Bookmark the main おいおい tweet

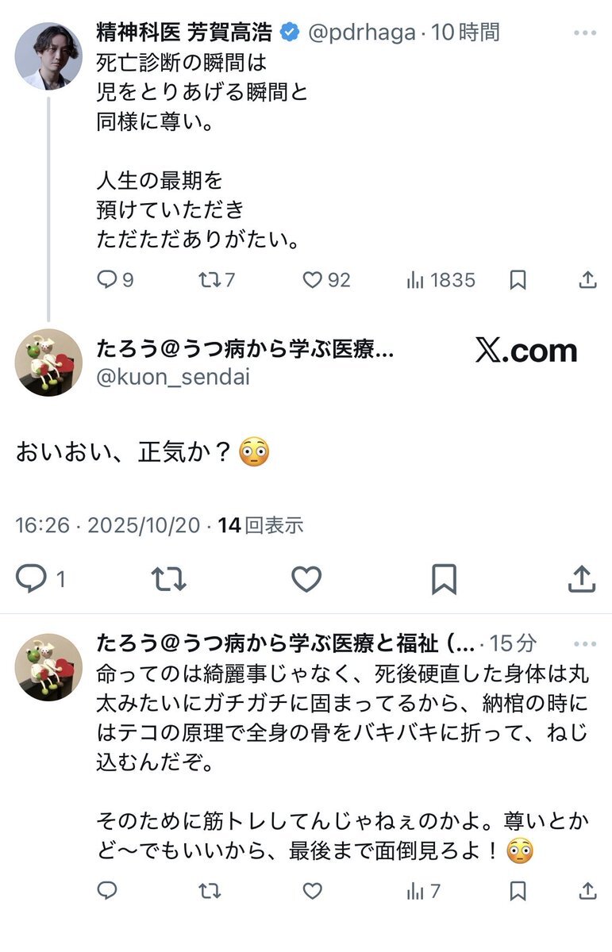[444, 579]
